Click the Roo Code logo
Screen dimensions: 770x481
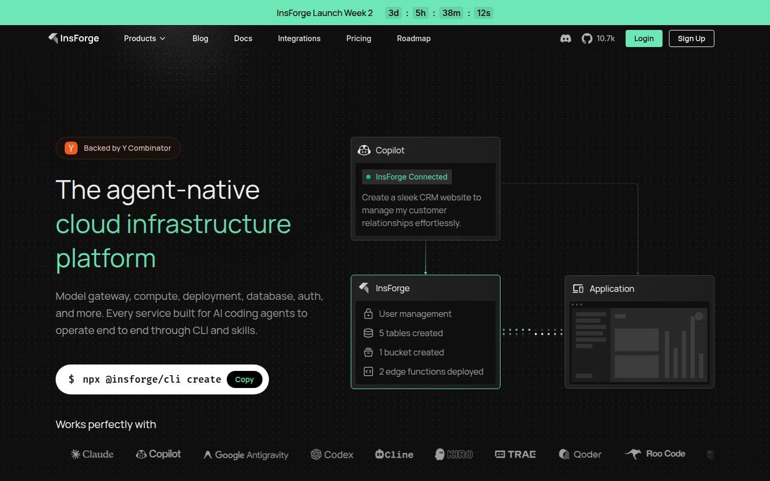point(655,454)
